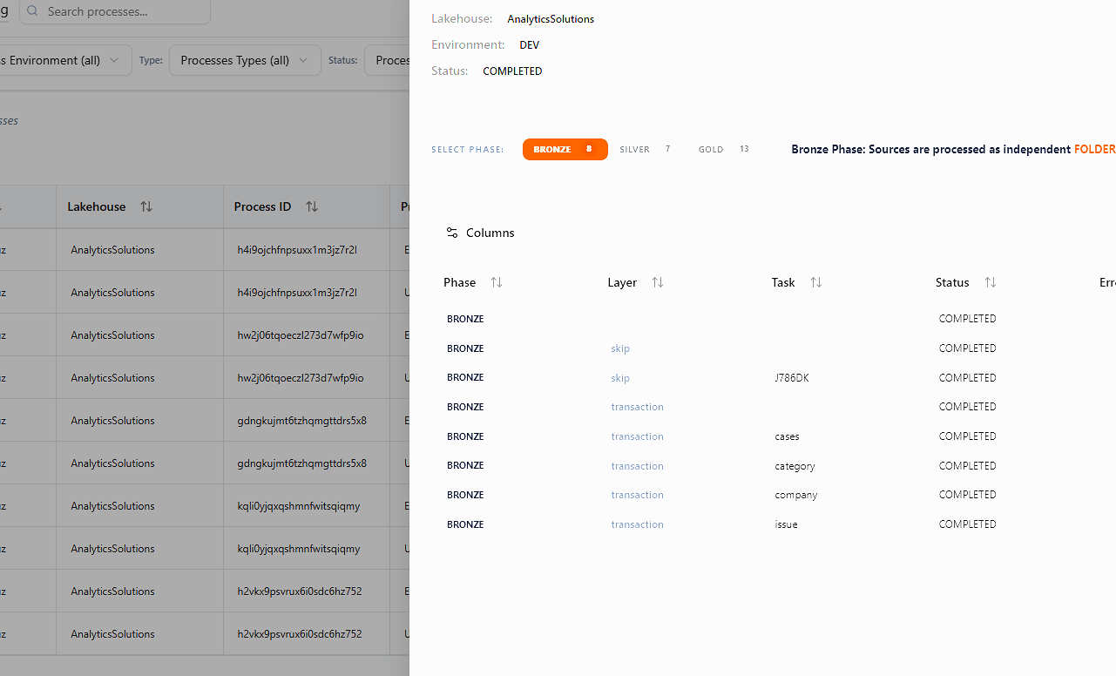Click the skip layer link for task J786DK
The height and width of the screenshot is (676, 1116).
(619, 377)
